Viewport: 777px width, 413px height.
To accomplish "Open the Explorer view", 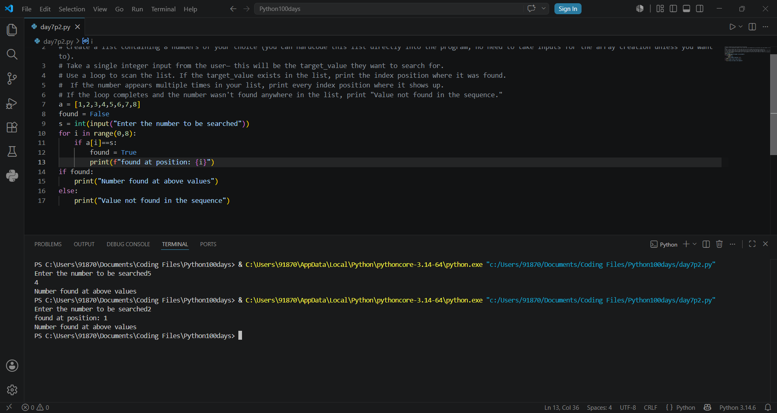I will tap(12, 30).
